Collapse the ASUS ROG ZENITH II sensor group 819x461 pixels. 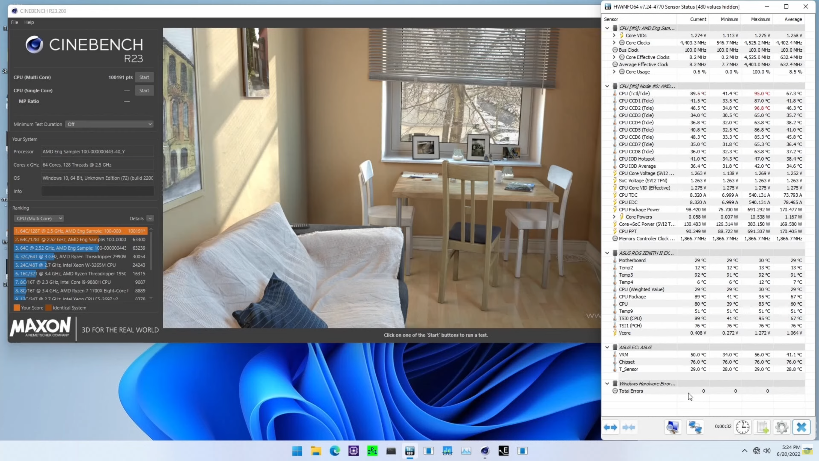click(x=607, y=253)
